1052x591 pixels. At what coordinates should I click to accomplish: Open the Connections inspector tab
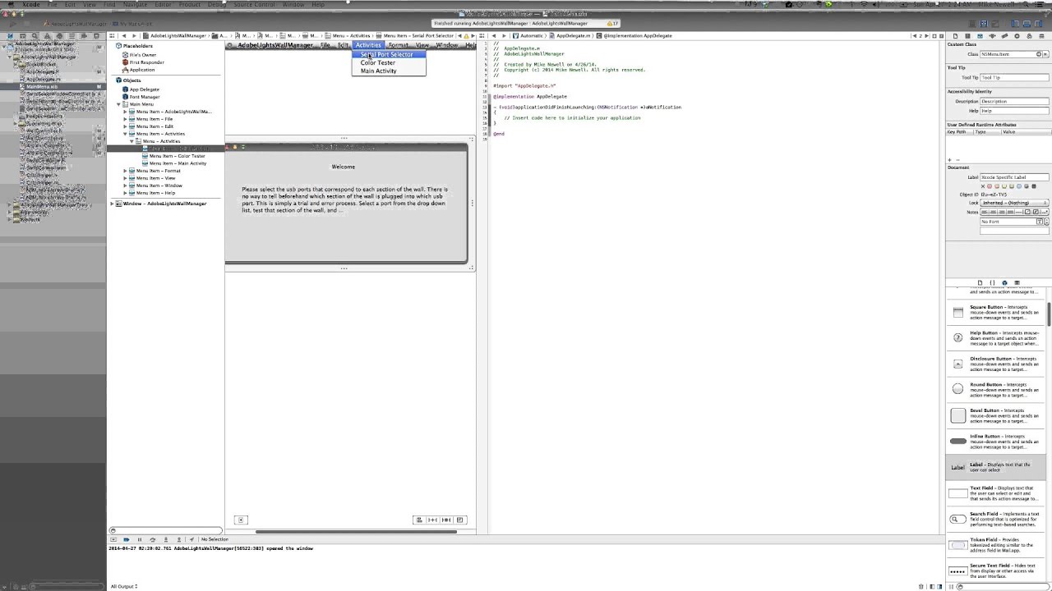[x=1017, y=36]
